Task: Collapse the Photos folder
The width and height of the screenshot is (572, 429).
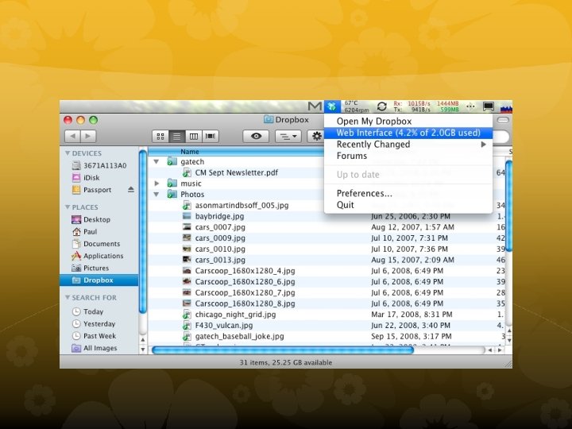Action: coord(157,195)
